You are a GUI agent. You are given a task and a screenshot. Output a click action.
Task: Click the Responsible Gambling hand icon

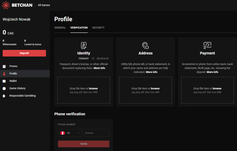tap(4, 96)
